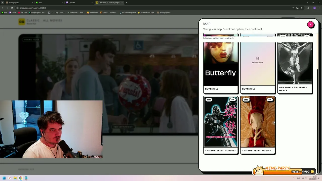Open the ND104 Configurator bookmark
The image size is (322, 181).
tap(128, 13)
